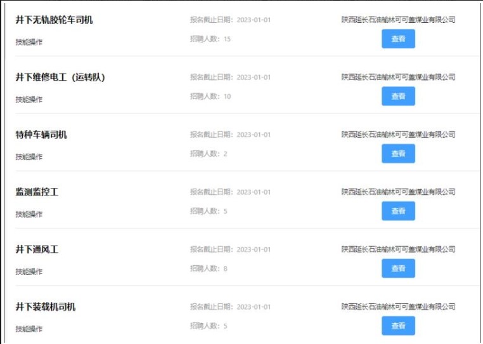Open the 井下通风工 job title
This screenshot has width=483, height=344.
[37, 249]
